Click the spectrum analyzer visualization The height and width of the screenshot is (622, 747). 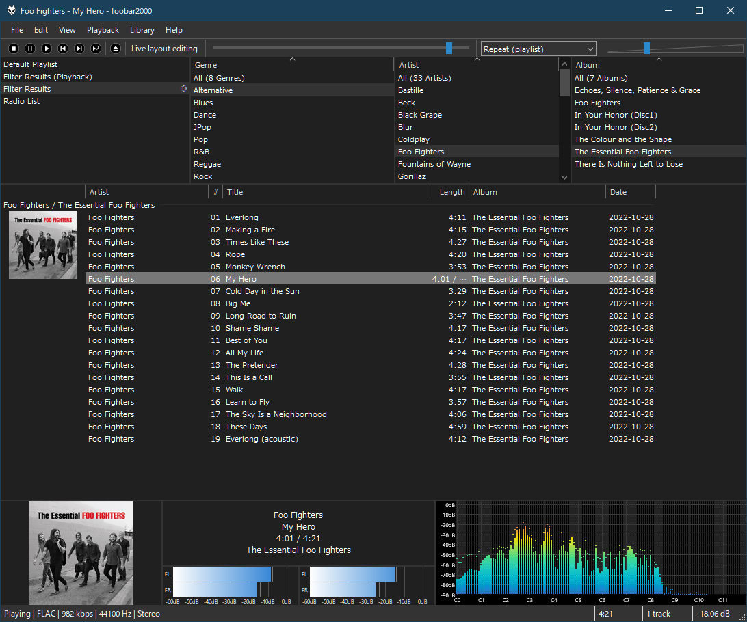[x=591, y=552]
